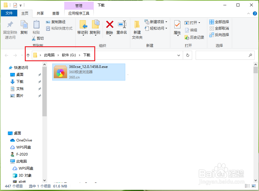Switch to the 查看 (View) ribbon tab
The height and width of the screenshot is (191, 259).
[x=55, y=13]
